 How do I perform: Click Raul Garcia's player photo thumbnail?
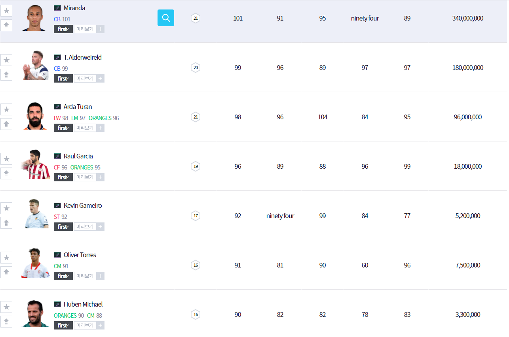click(35, 165)
